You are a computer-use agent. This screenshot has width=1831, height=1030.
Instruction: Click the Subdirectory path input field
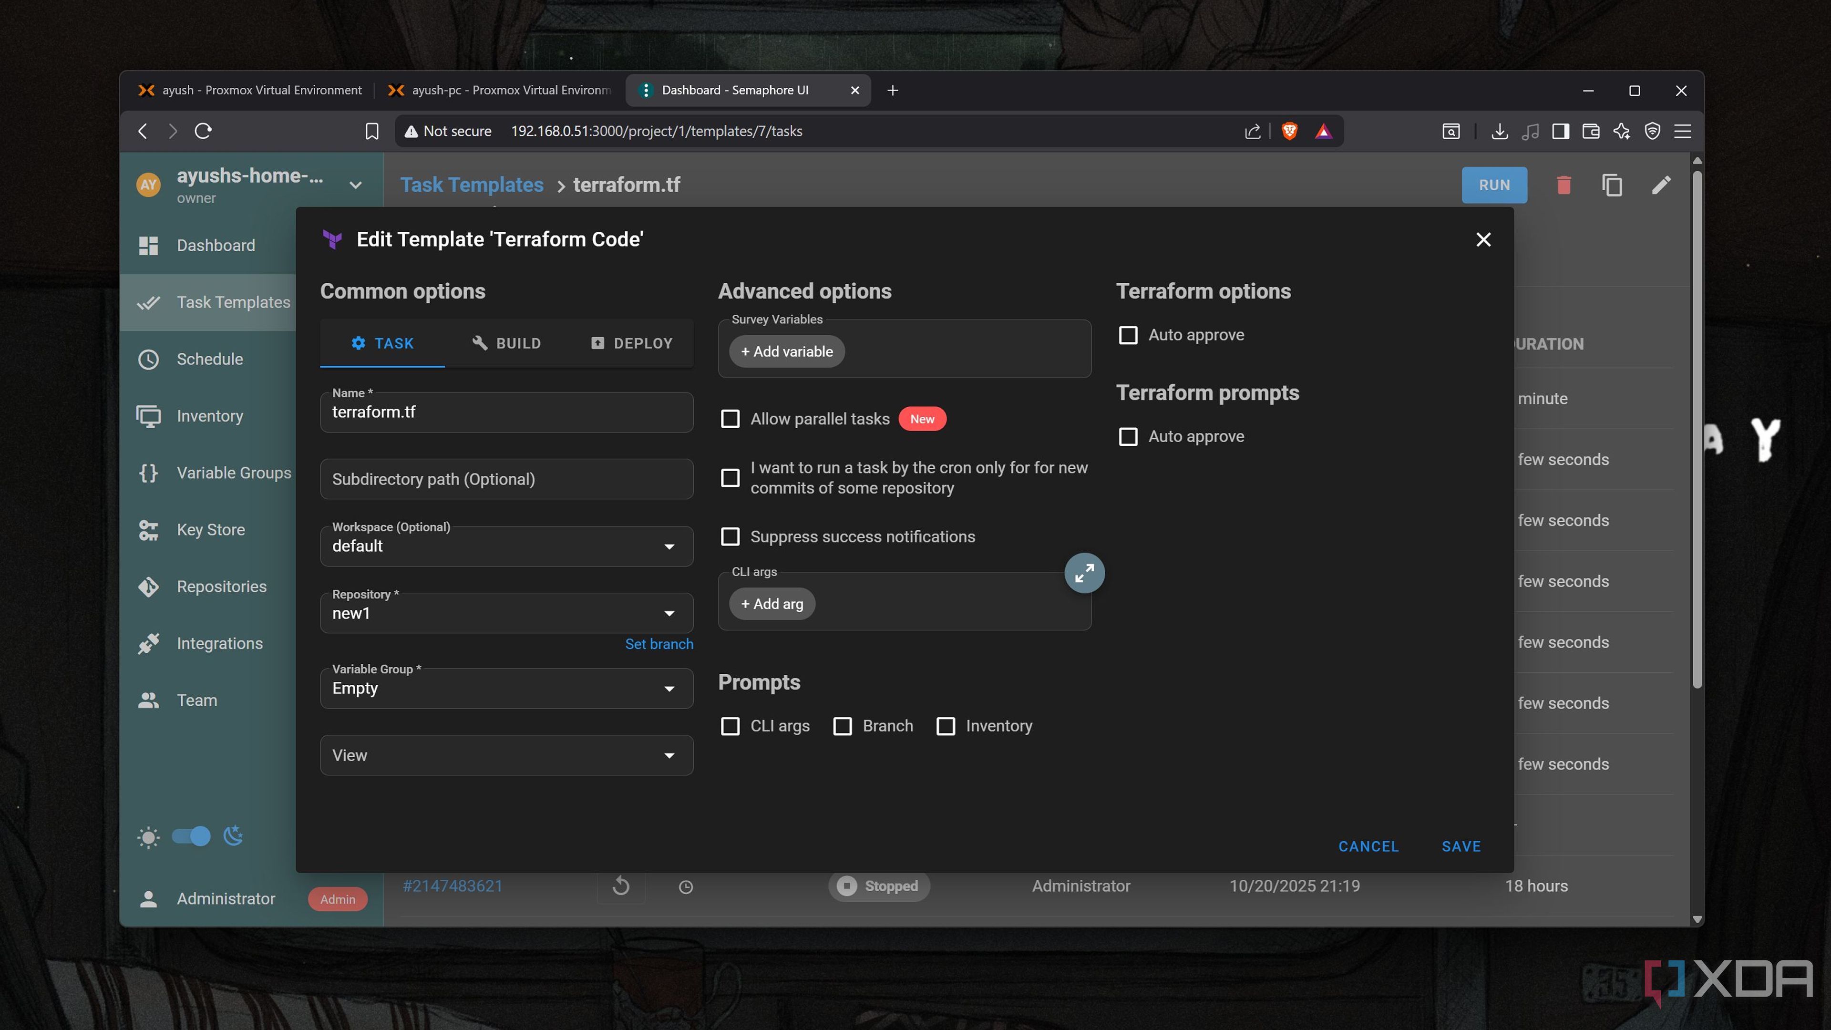pyautogui.click(x=506, y=479)
